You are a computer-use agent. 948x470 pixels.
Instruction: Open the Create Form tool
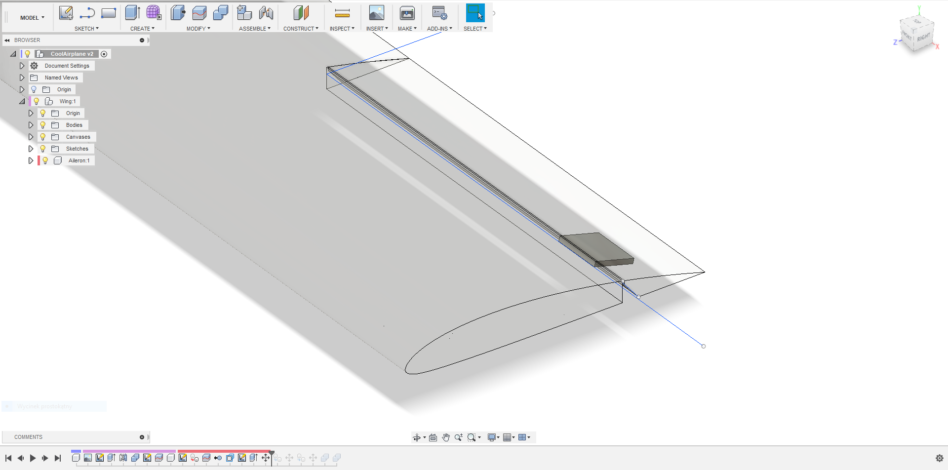pos(154,13)
